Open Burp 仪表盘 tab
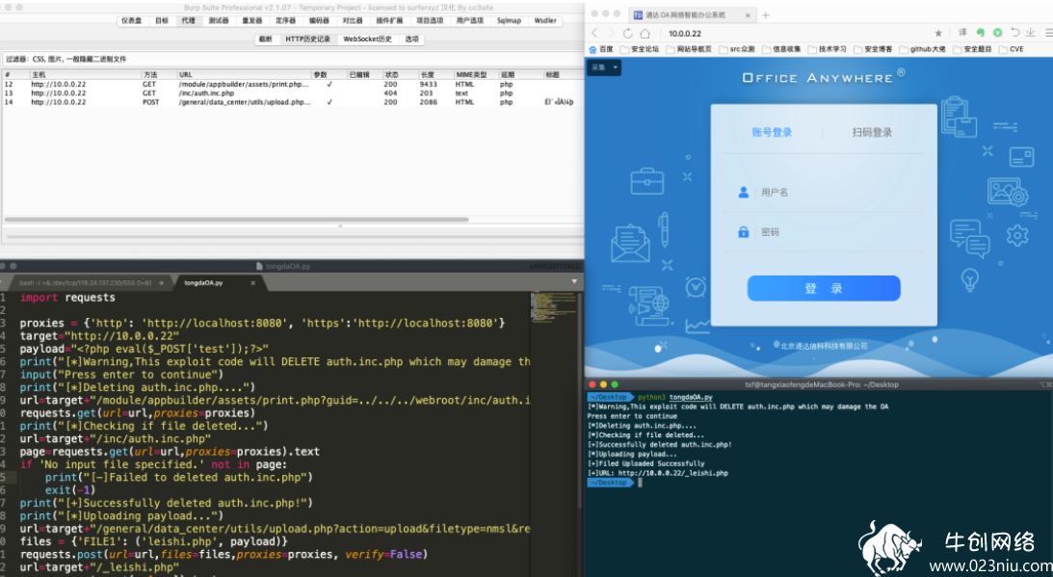 click(x=132, y=21)
